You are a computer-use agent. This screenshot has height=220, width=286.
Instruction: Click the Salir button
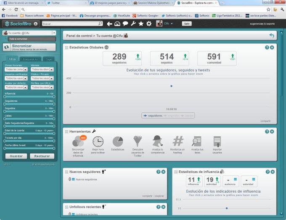point(187,24)
